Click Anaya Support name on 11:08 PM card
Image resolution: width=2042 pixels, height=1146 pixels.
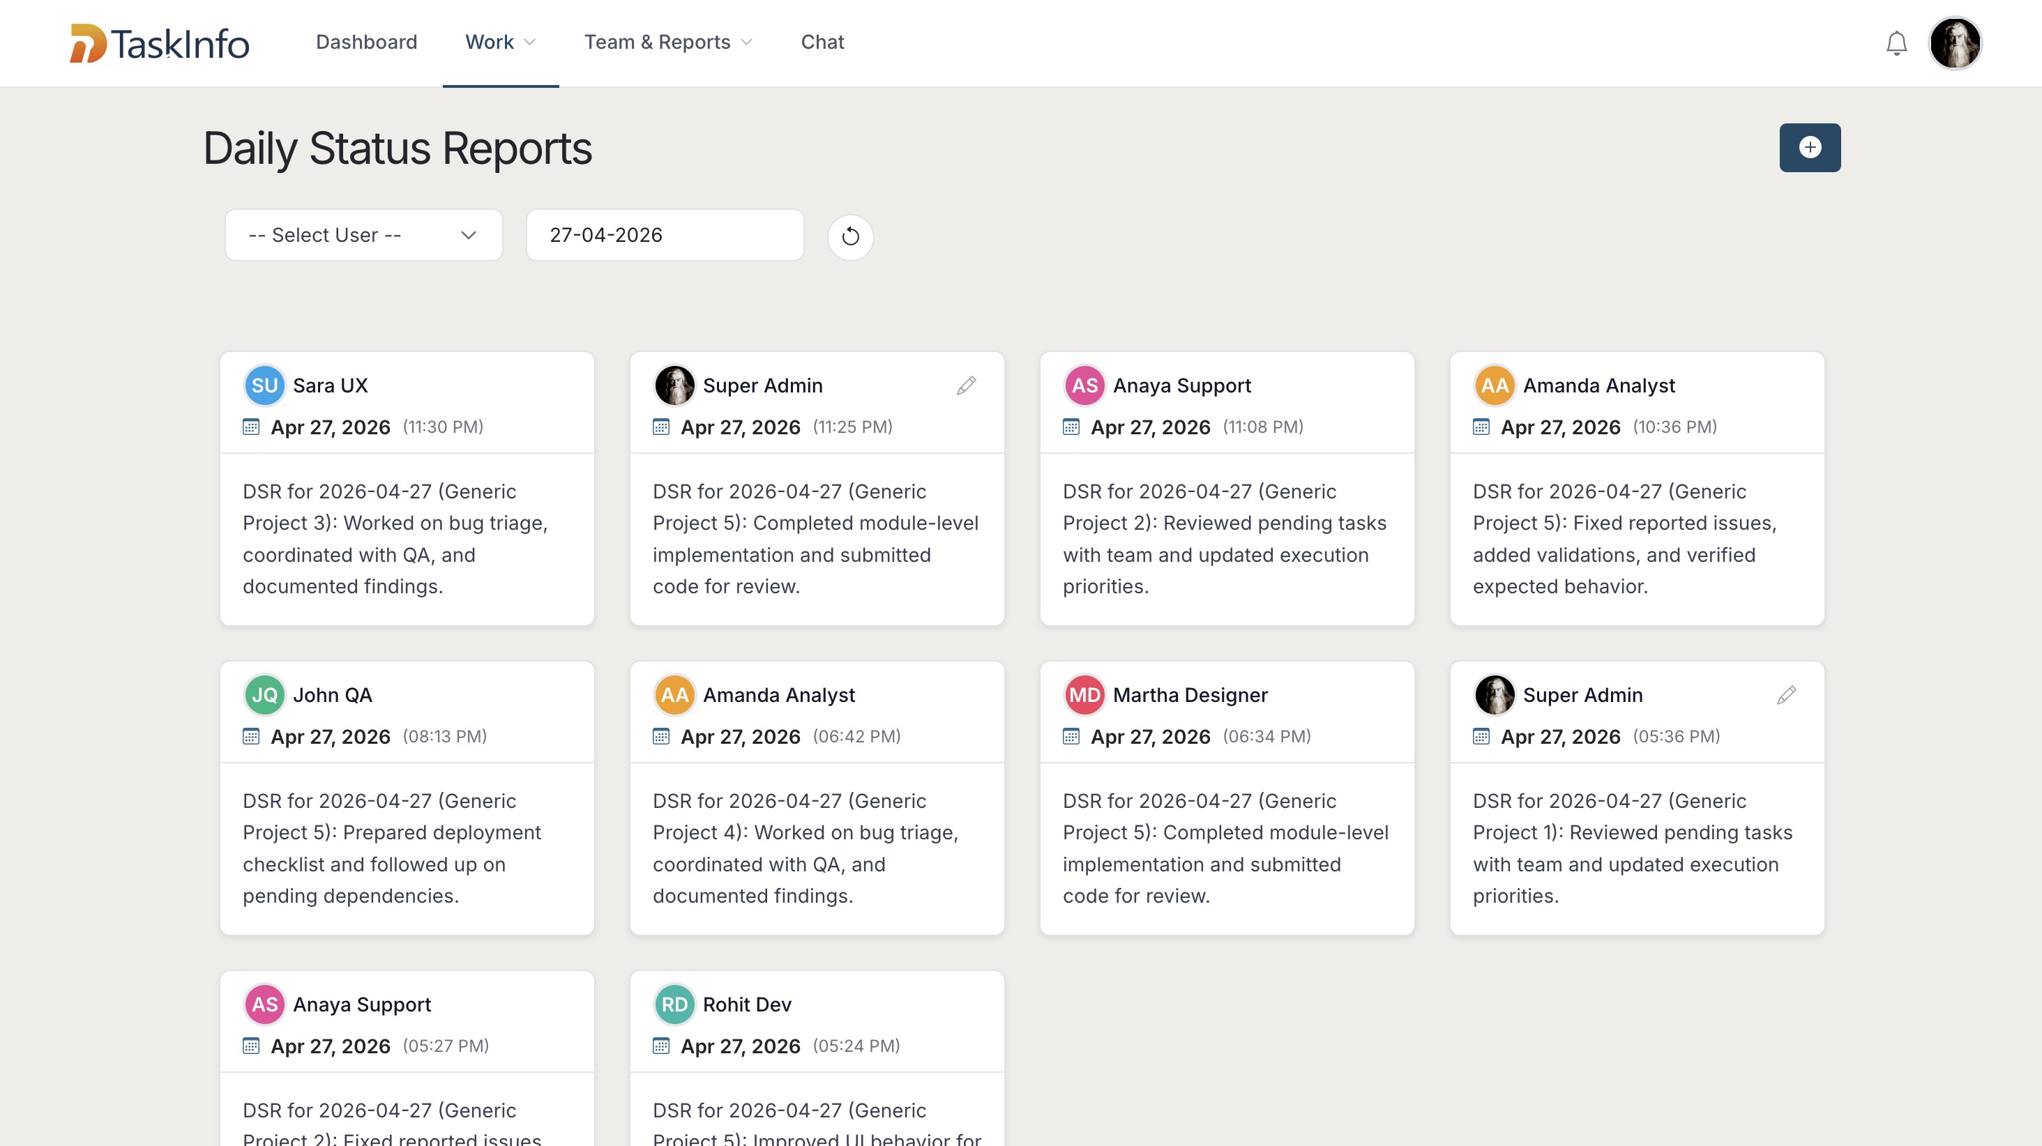(x=1182, y=386)
